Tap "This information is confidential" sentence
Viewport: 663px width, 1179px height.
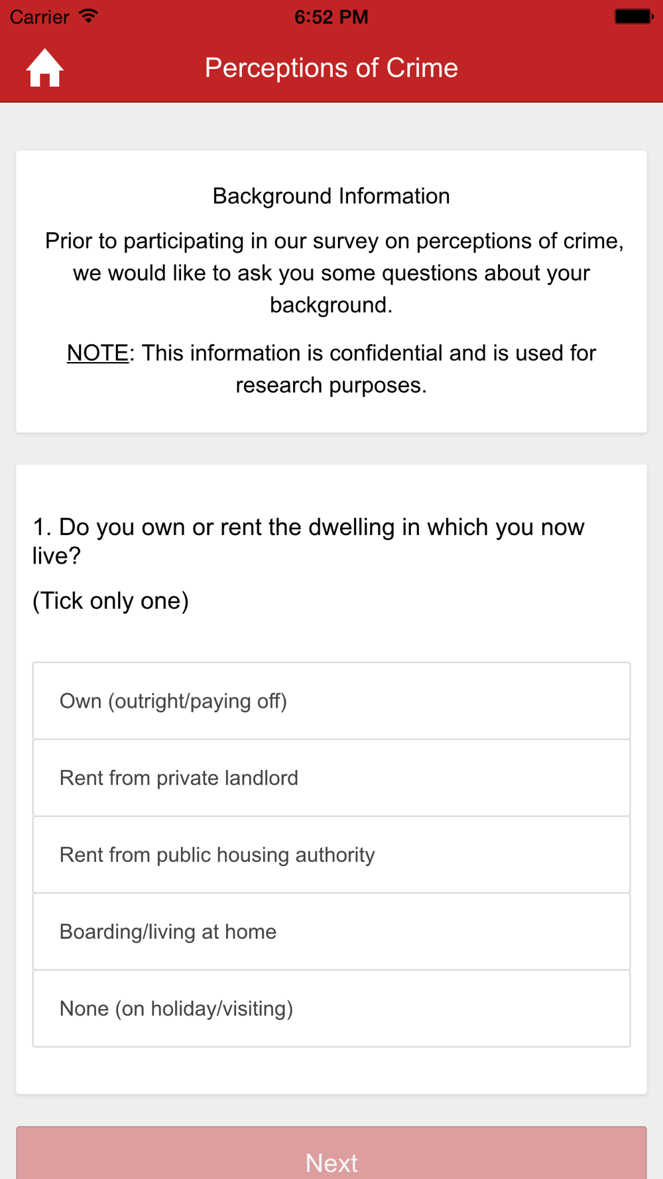(x=369, y=353)
